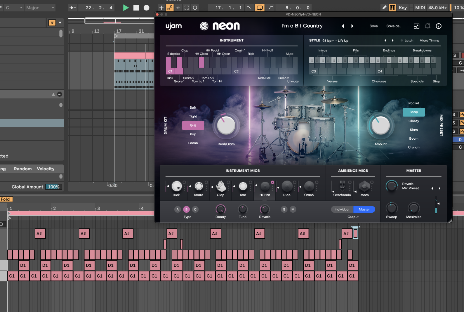Switch output to Master
464x312 pixels.
pos(364,209)
